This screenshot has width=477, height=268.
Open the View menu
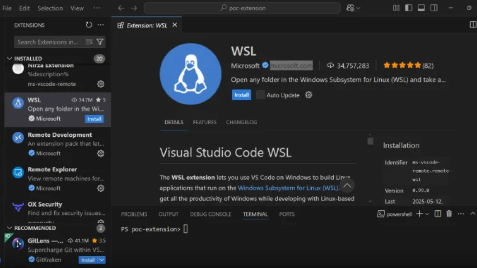(77, 8)
